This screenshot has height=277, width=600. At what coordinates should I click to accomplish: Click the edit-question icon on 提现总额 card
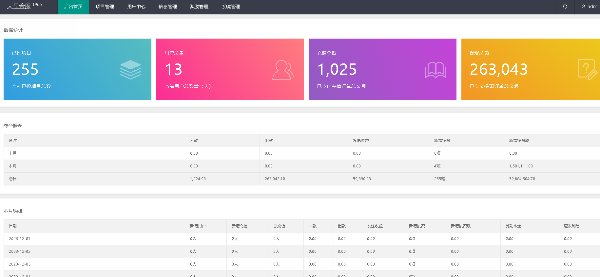588,70
